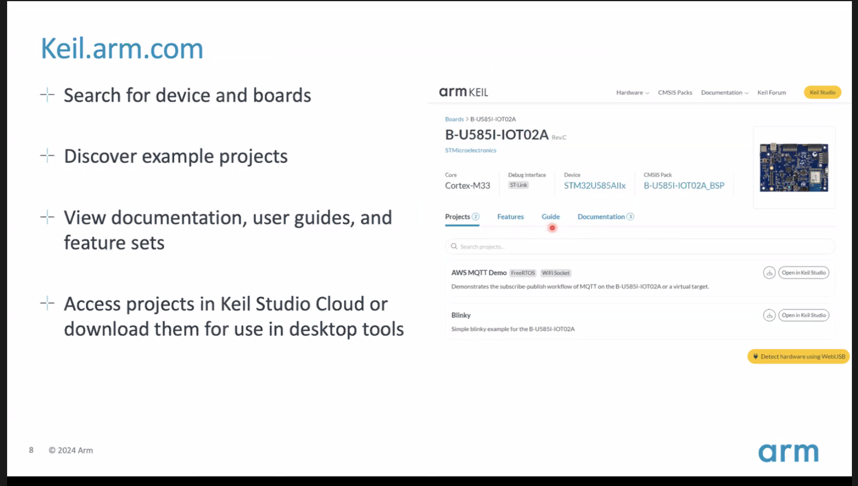858x486 pixels.
Task: Click the © 2024 Arm footer text
Action: tap(71, 450)
